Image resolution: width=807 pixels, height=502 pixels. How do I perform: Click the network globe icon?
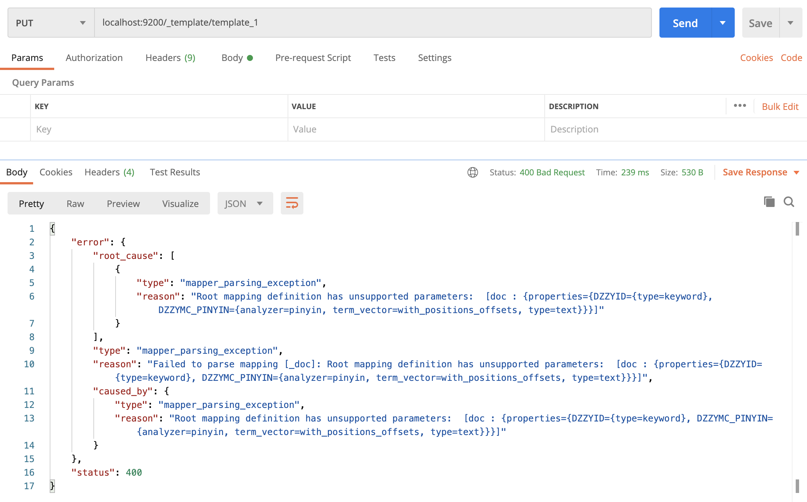[x=472, y=172]
